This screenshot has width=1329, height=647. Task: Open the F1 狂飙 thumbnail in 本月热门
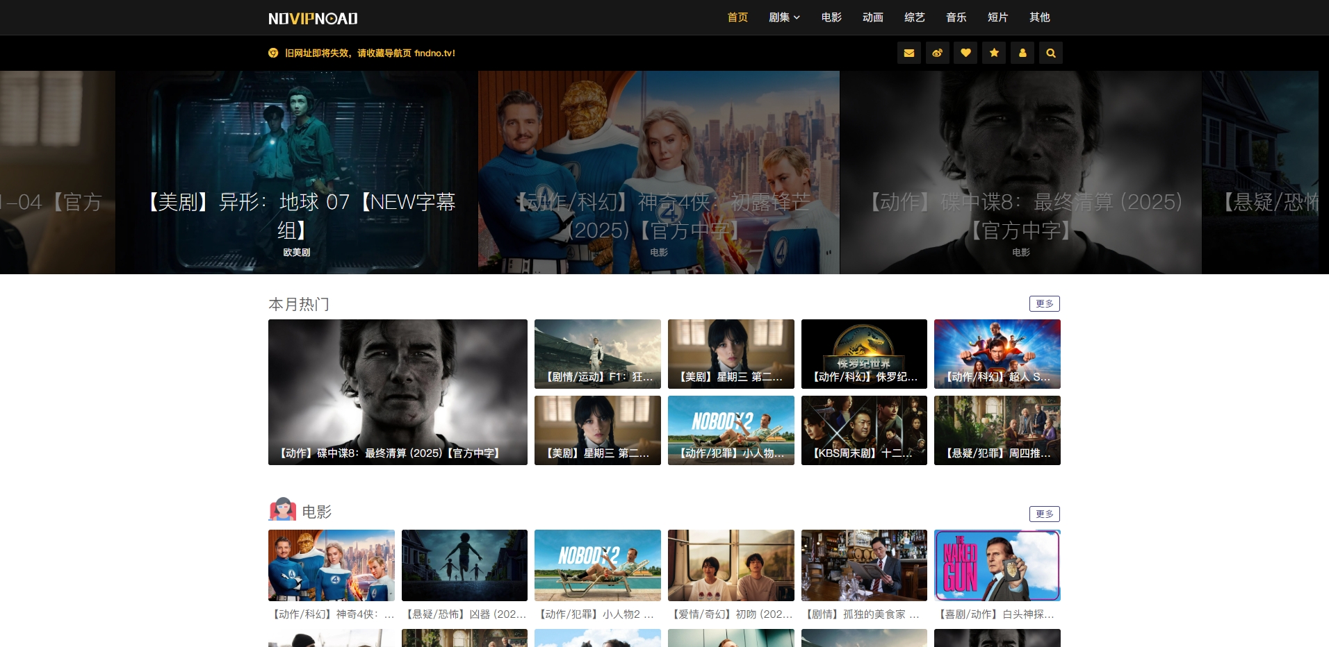click(597, 353)
